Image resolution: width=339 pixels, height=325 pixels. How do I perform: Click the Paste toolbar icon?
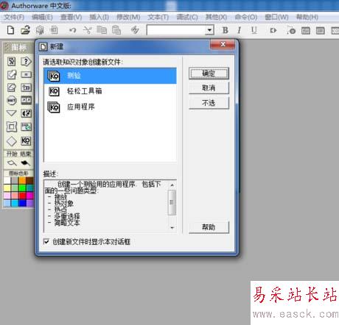click(x=116, y=30)
